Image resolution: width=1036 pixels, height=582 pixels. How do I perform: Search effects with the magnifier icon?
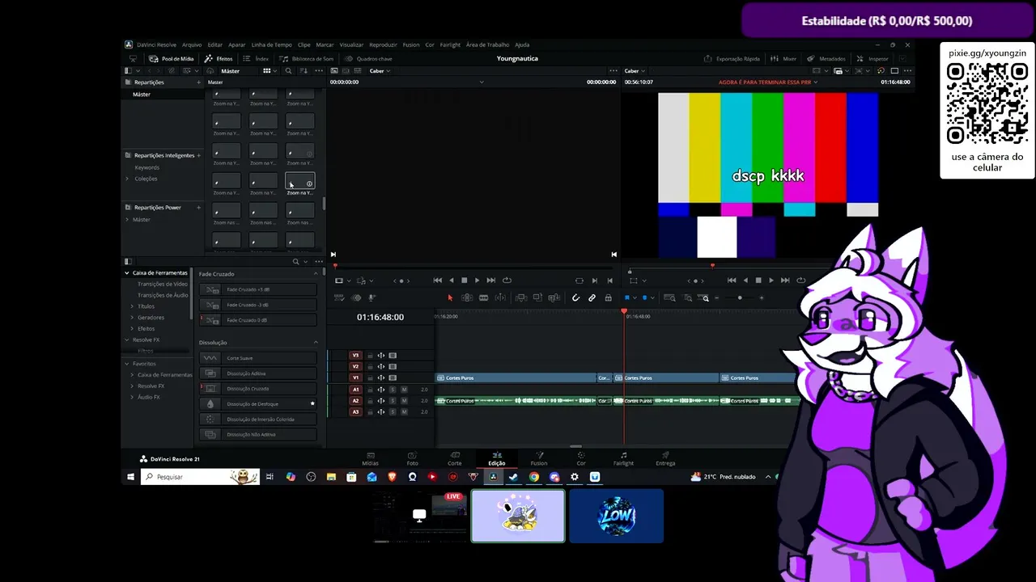coord(296,262)
